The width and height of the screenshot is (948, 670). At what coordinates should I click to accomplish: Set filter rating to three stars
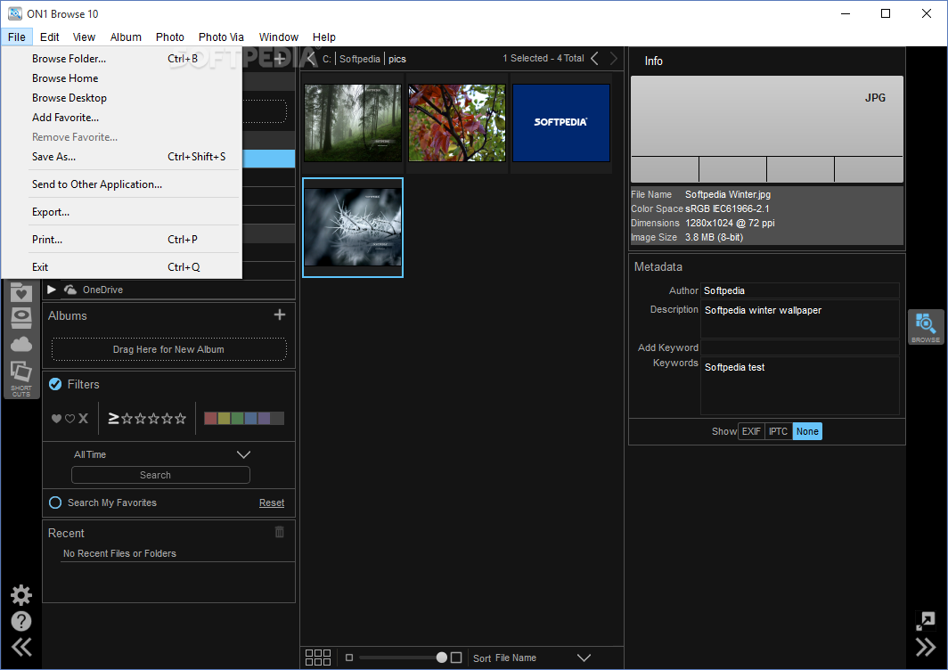pyautogui.click(x=153, y=419)
